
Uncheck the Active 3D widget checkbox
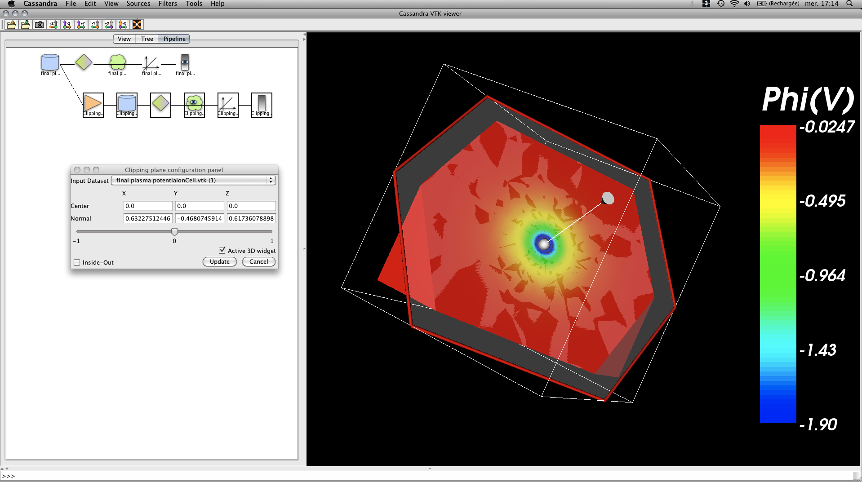222,251
